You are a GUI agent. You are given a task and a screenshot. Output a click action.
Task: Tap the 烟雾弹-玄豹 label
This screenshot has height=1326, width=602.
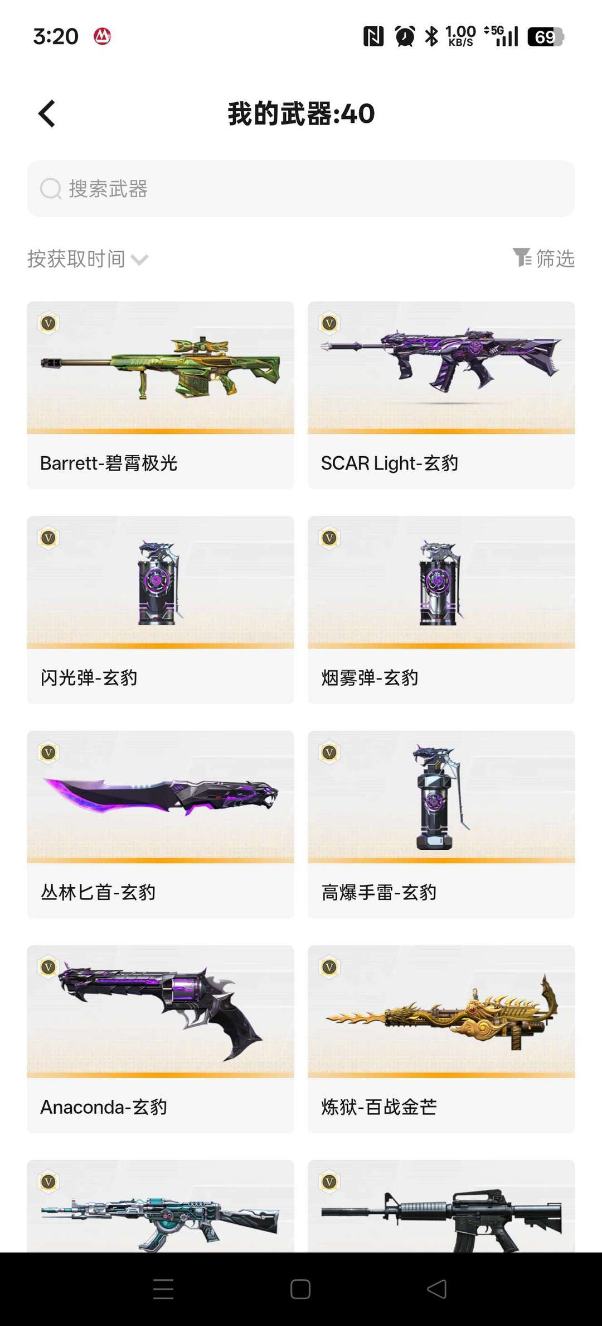tap(370, 677)
